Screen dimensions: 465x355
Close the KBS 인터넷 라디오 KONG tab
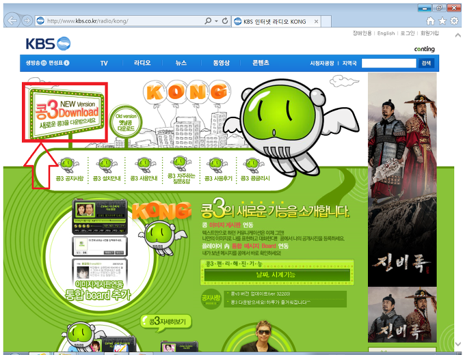(316, 21)
